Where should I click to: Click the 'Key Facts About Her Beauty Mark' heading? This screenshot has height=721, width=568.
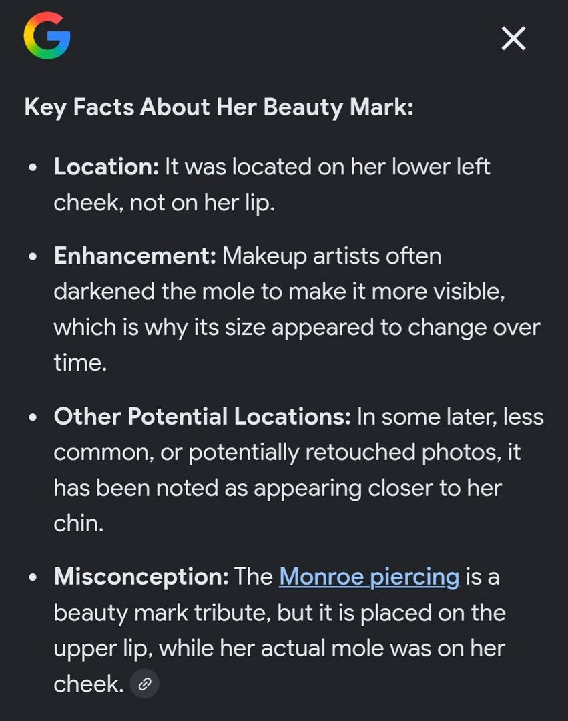(x=219, y=107)
